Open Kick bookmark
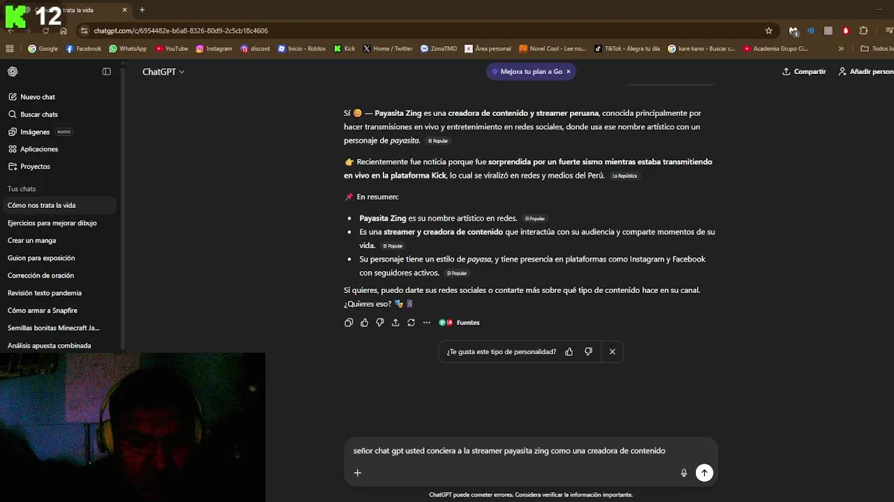 point(345,49)
